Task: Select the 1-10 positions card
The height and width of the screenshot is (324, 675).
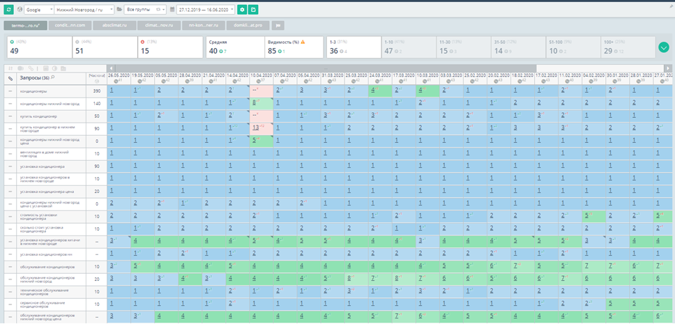Action: pyautogui.click(x=408, y=47)
